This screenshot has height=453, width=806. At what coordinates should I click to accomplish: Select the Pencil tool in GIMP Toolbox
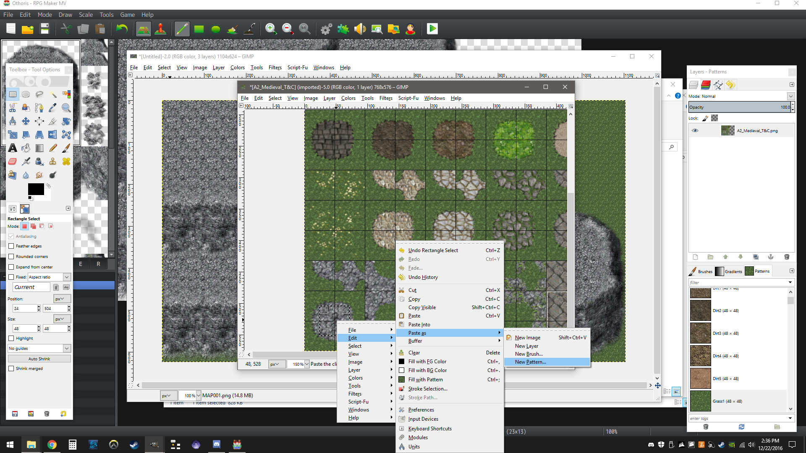coord(53,148)
